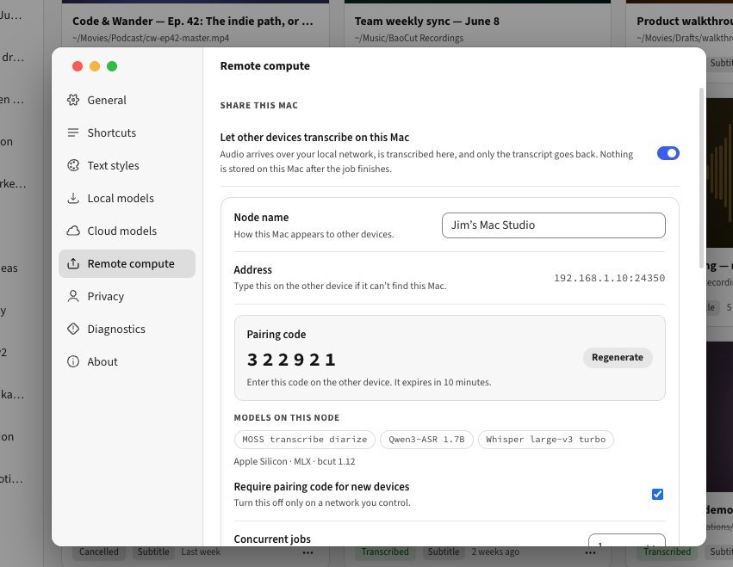Viewport: 733px width, 567px height.
Task: Open more options for Team weekly sync card
Action: tap(590, 552)
